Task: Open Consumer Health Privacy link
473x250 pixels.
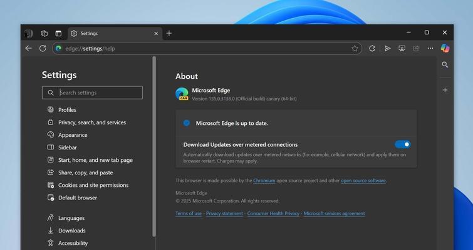Action: pyautogui.click(x=273, y=213)
